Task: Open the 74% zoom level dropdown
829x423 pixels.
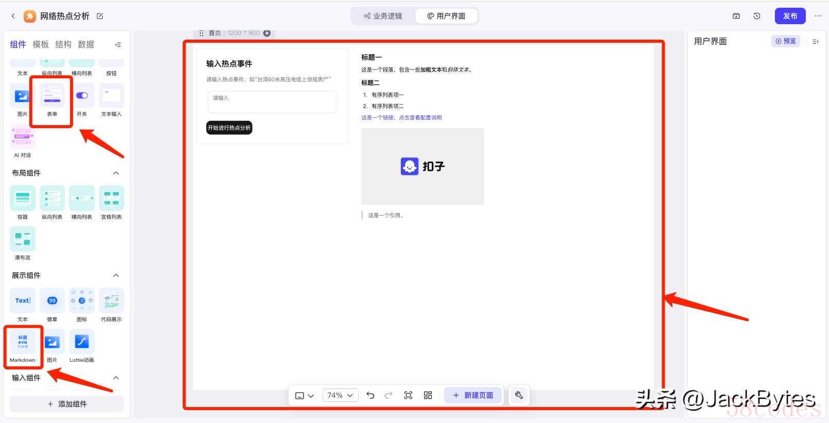Action: click(340, 395)
